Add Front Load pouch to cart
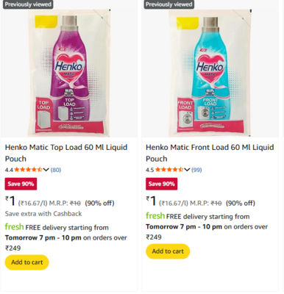The width and height of the screenshot is (284, 294). [x=168, y=251]
